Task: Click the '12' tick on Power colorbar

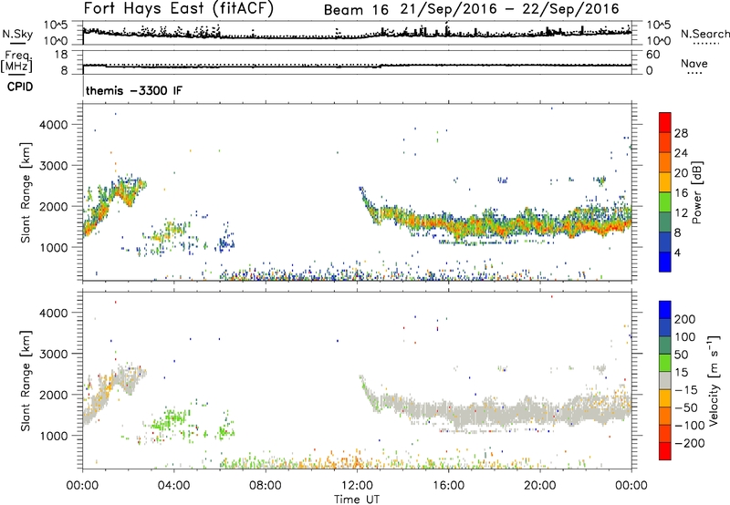Action: [681, 213]
